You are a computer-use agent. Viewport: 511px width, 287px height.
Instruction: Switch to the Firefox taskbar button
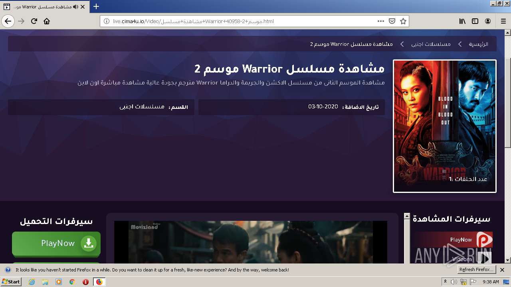[x=99, y=282]
